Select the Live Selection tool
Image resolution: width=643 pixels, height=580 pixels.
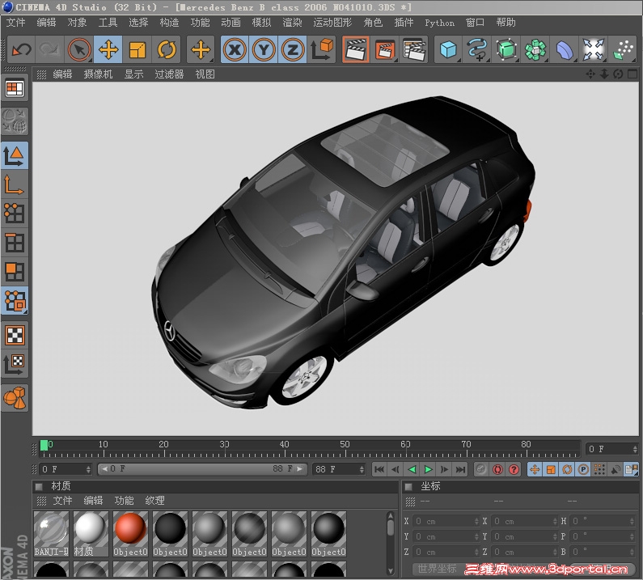[x=78, y=49]
